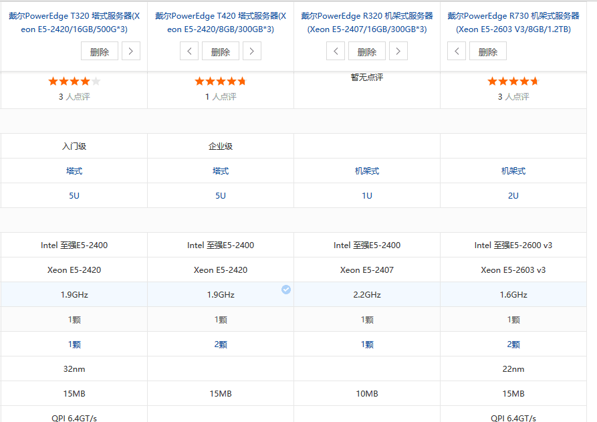Screen dimensions: 597x422
Task: Click the left arrow in the T420 column header
Action: click(189, 51)
